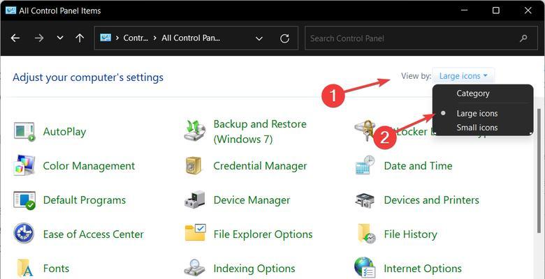
Task: Open the Devices and Printers icon
Action: pyautogui.click(x=365, y=200)
